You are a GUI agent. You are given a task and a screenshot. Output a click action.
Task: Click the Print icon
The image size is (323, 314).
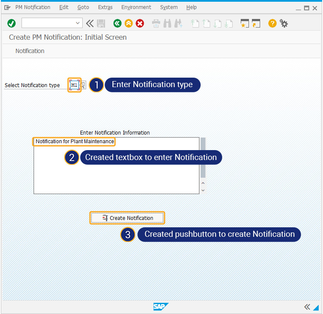(156, 24)
